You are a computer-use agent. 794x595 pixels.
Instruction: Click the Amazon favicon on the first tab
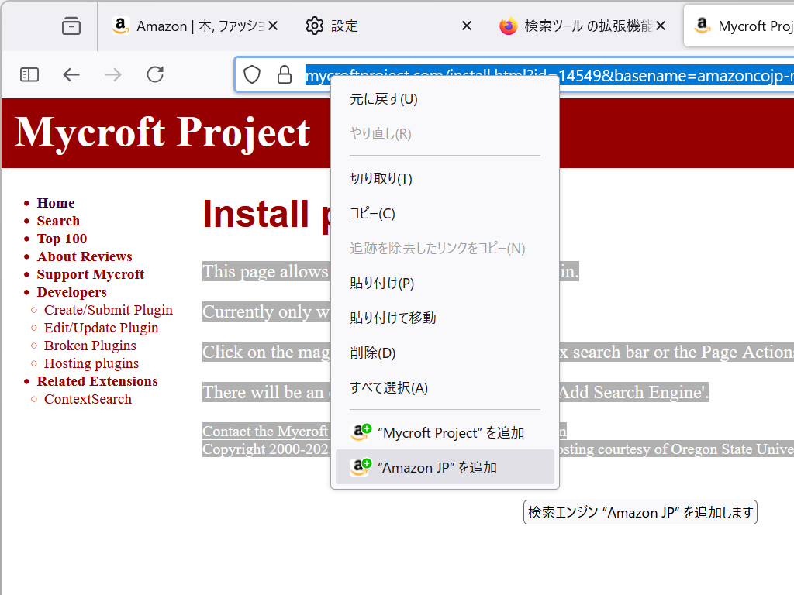click(120, 26)
